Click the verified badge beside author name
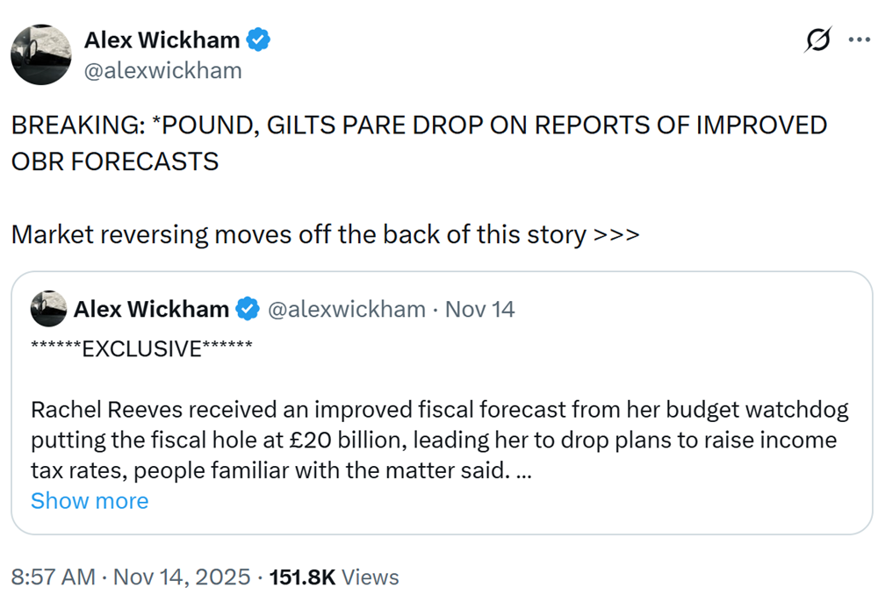878x609 pixels. tap(257, 39)
